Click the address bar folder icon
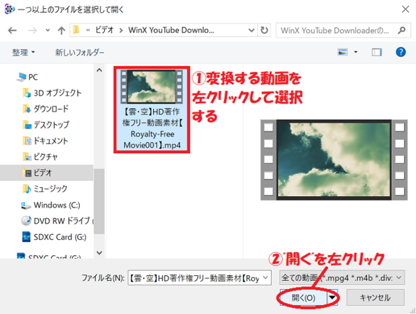 point(76,30)
